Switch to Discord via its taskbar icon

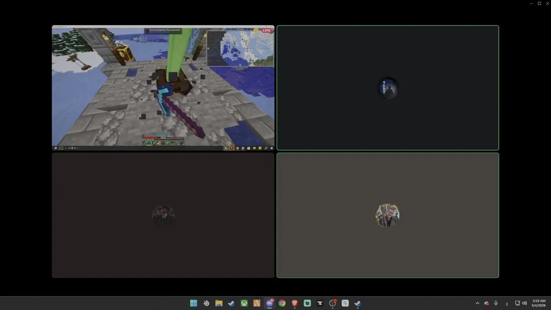(269, 303)
